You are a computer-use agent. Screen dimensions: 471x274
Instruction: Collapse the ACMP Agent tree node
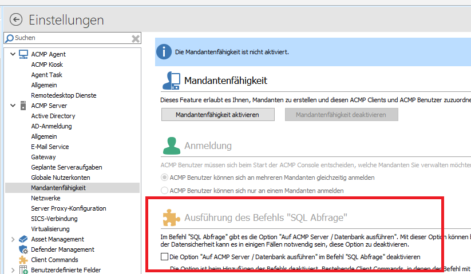(13, 54)
